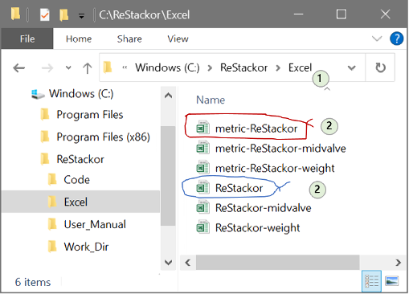Switch to the View ribbon tab
413x294 pixels.
point(178,39)
